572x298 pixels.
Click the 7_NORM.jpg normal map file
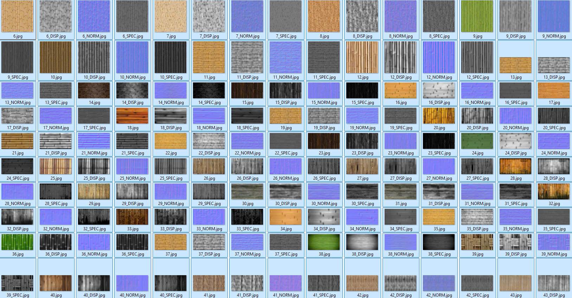[247, 16]
